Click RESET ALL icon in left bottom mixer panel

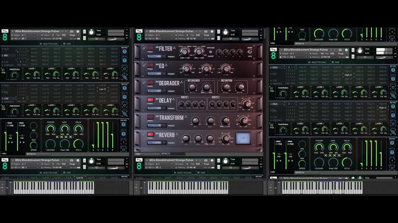[123, 150]
